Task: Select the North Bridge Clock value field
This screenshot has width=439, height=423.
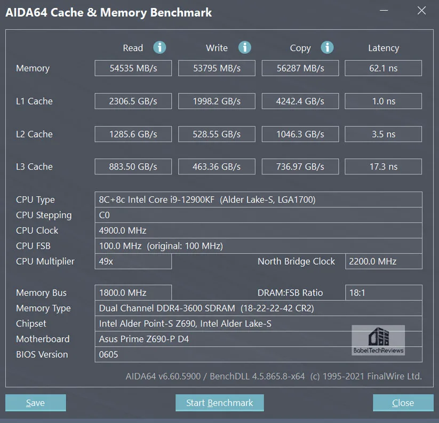Action: 384,261
